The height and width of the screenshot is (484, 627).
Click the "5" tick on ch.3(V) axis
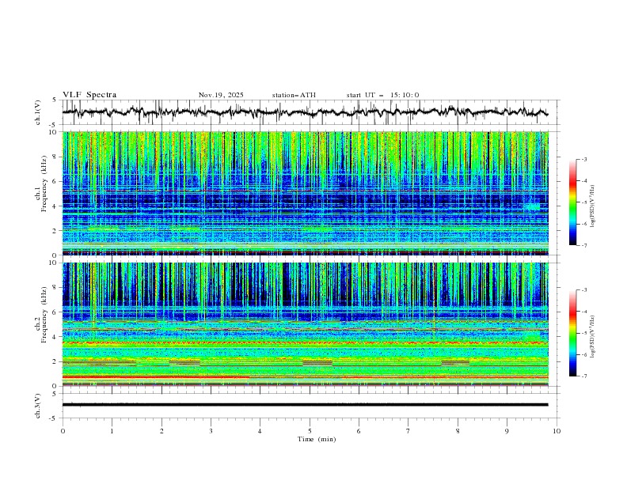[55, 393]
